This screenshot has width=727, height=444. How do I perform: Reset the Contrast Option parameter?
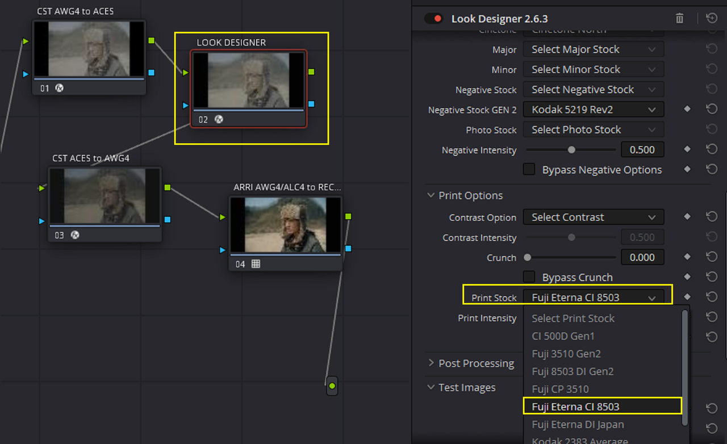[x=712, y=217]
